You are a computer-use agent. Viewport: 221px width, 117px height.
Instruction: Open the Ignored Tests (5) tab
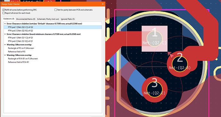pos(68,19)
